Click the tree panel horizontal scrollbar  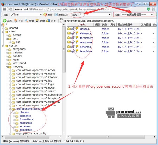click(x=27, y=137)
